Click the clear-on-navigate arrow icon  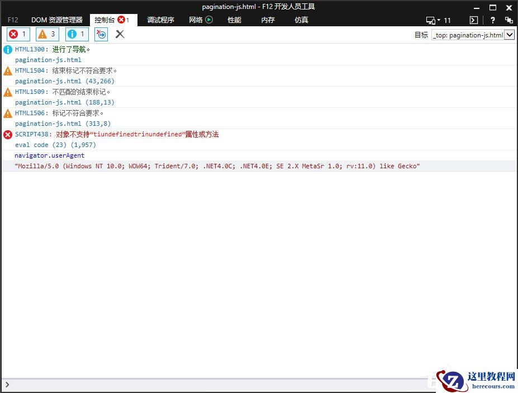pos(101,34)
